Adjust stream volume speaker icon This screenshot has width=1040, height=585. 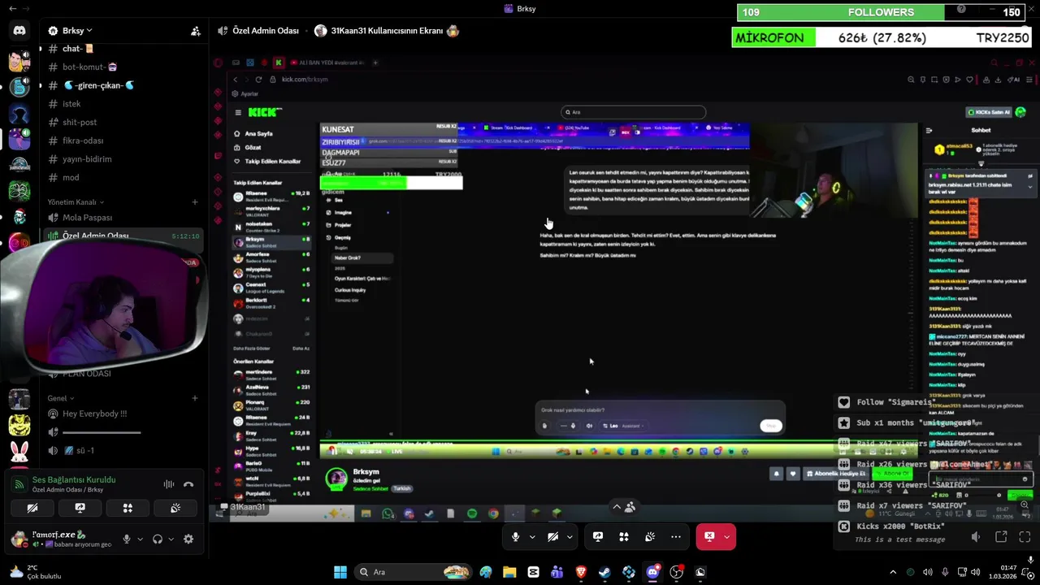coord(976,536)
